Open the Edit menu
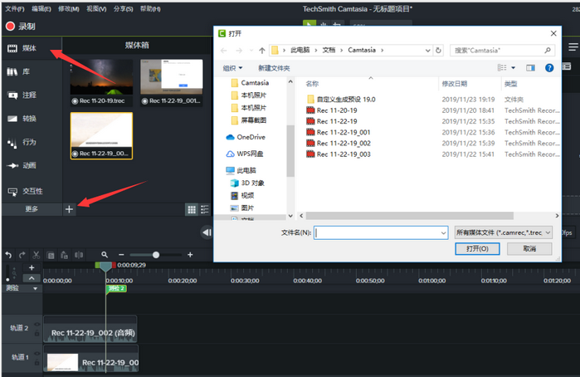This screenshot has height=377, width=580. 41,9
